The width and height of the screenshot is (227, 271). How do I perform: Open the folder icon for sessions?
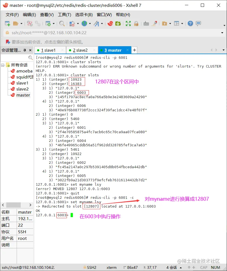click(16, 24)
